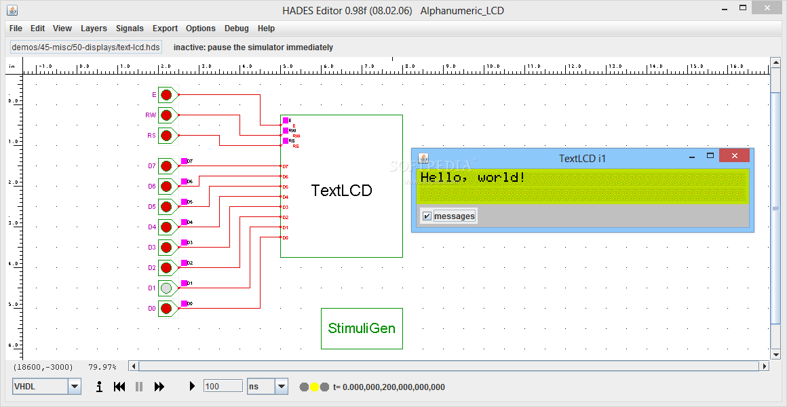787x407 pixels.
Task: Rewind the simulation to start
Action: (119, 387)
